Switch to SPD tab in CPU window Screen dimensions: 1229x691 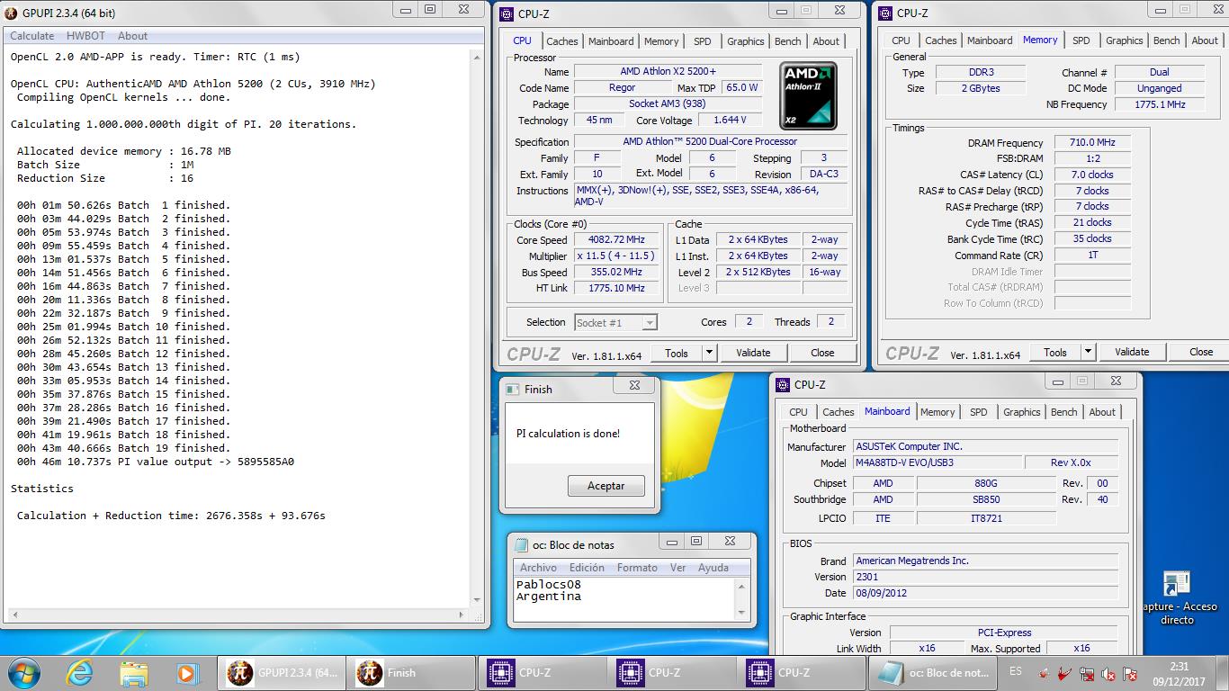tap(703, 41)
